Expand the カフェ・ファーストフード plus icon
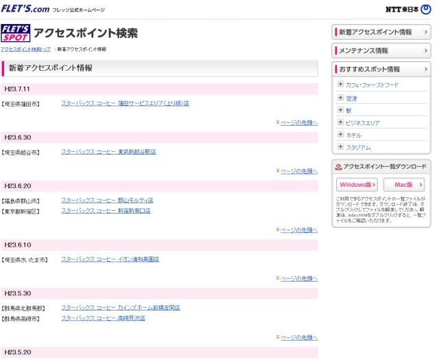Image resolution: width=439 pixels, height=362 pixels. click(x=340, y=84)
